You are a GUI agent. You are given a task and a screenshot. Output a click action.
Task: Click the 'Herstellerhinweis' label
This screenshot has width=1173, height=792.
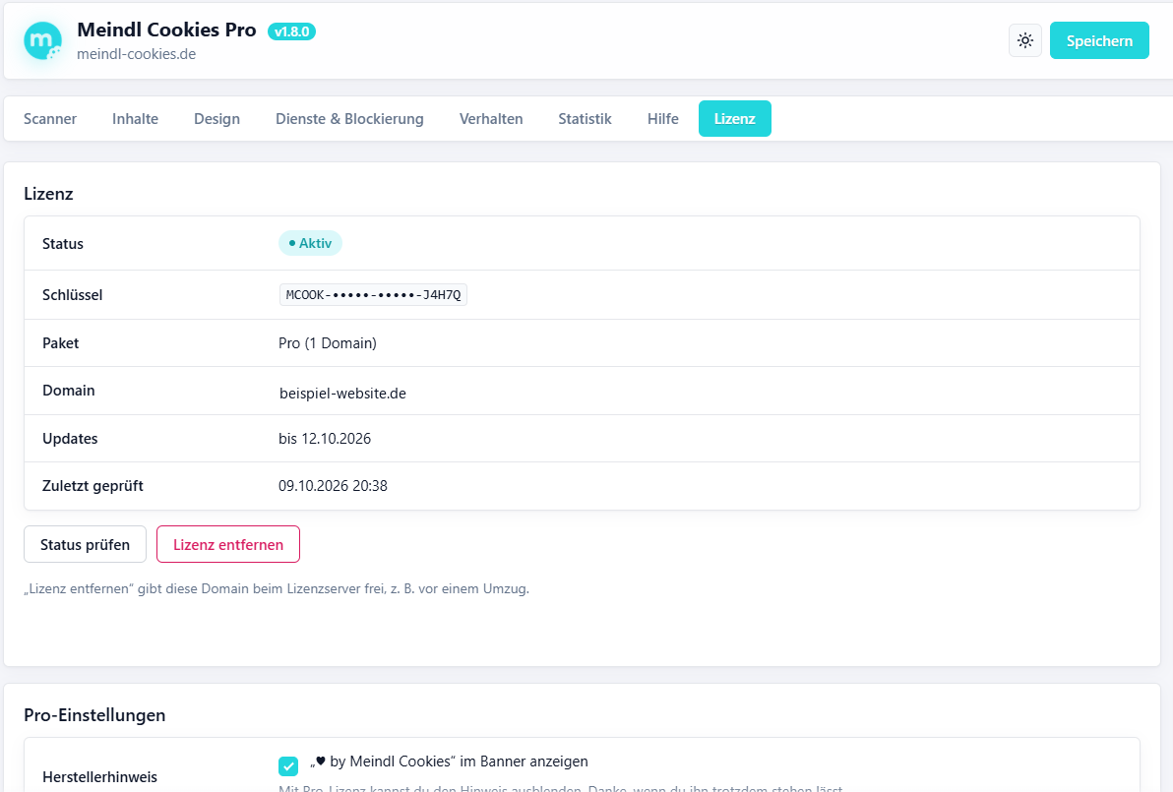click(99, 777)
